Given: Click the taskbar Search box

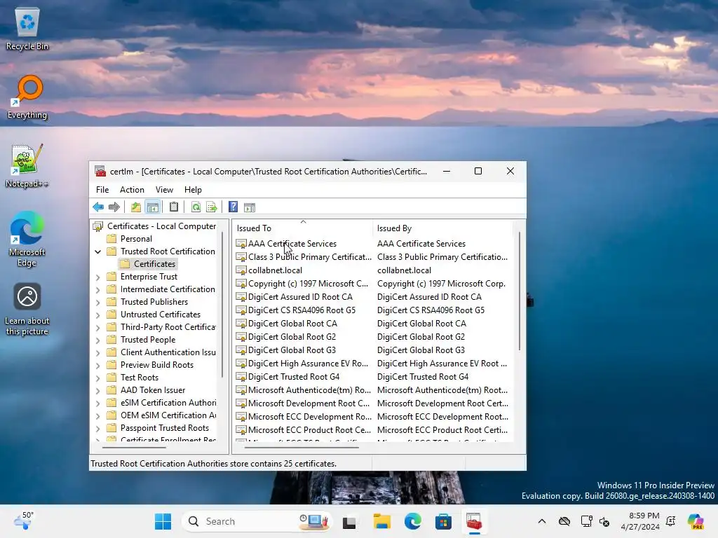Looking at the screenshot, I should (x=257, y=521).
